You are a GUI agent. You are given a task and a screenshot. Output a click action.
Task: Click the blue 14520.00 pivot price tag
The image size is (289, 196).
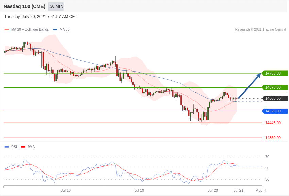[x=275, y=111]
